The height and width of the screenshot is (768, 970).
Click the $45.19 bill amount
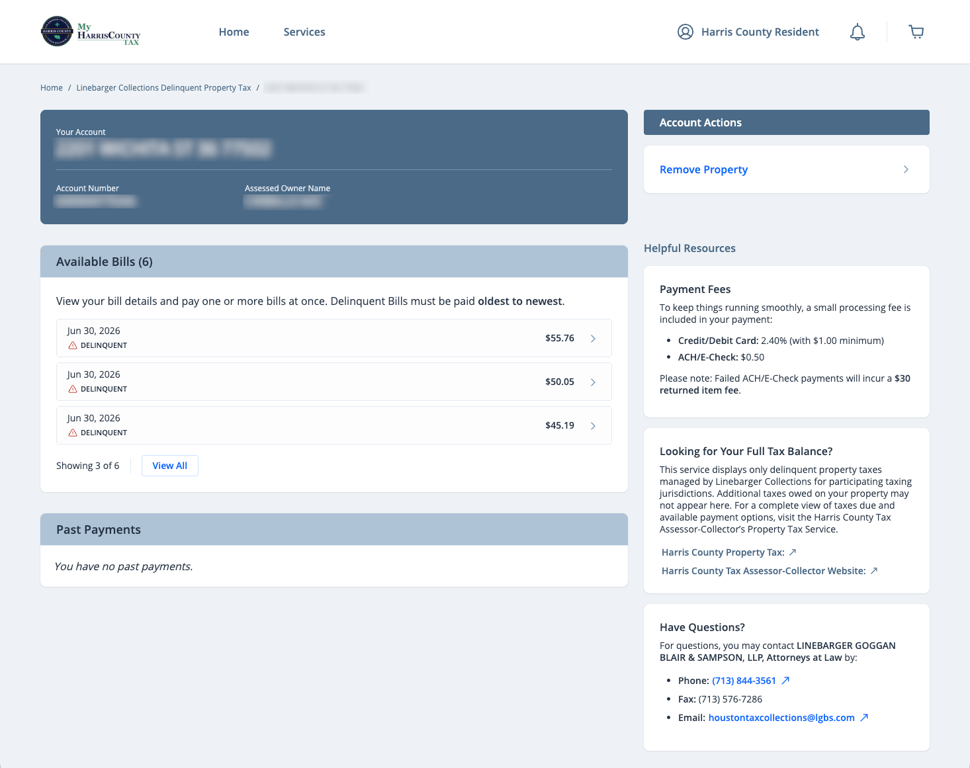coord(560,425)
